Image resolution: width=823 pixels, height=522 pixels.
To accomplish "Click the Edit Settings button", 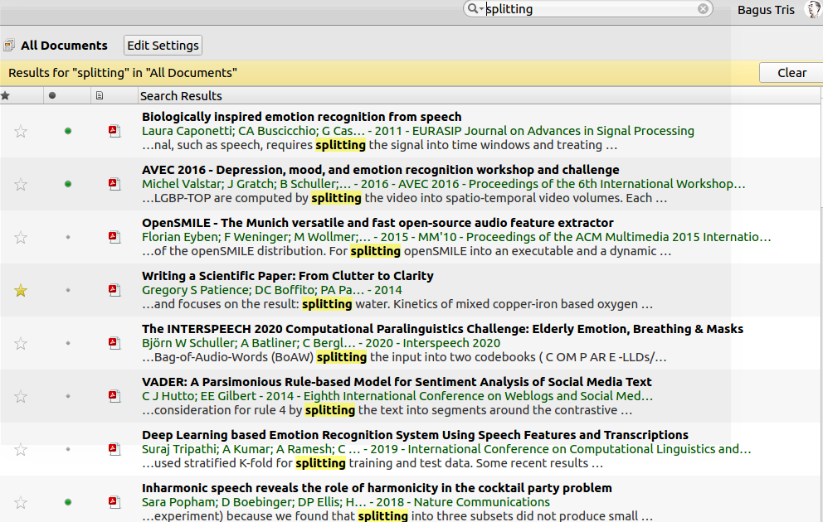I will [162, 46].
